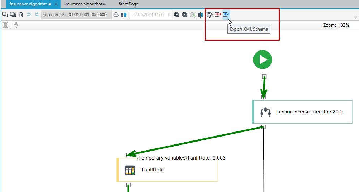Screen dimensions: 359x192
Task: Click the input port above TariffRate
Action: (x=128, y=155)
